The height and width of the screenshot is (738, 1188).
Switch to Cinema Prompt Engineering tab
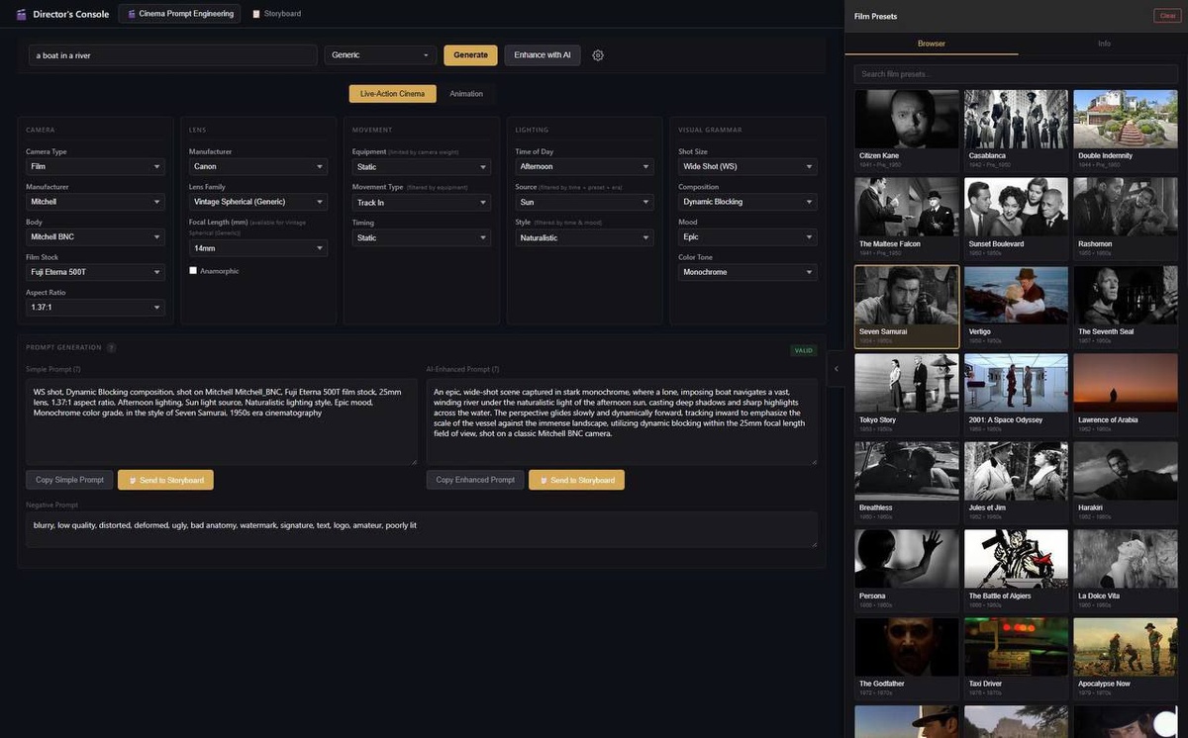pos(179,14)
